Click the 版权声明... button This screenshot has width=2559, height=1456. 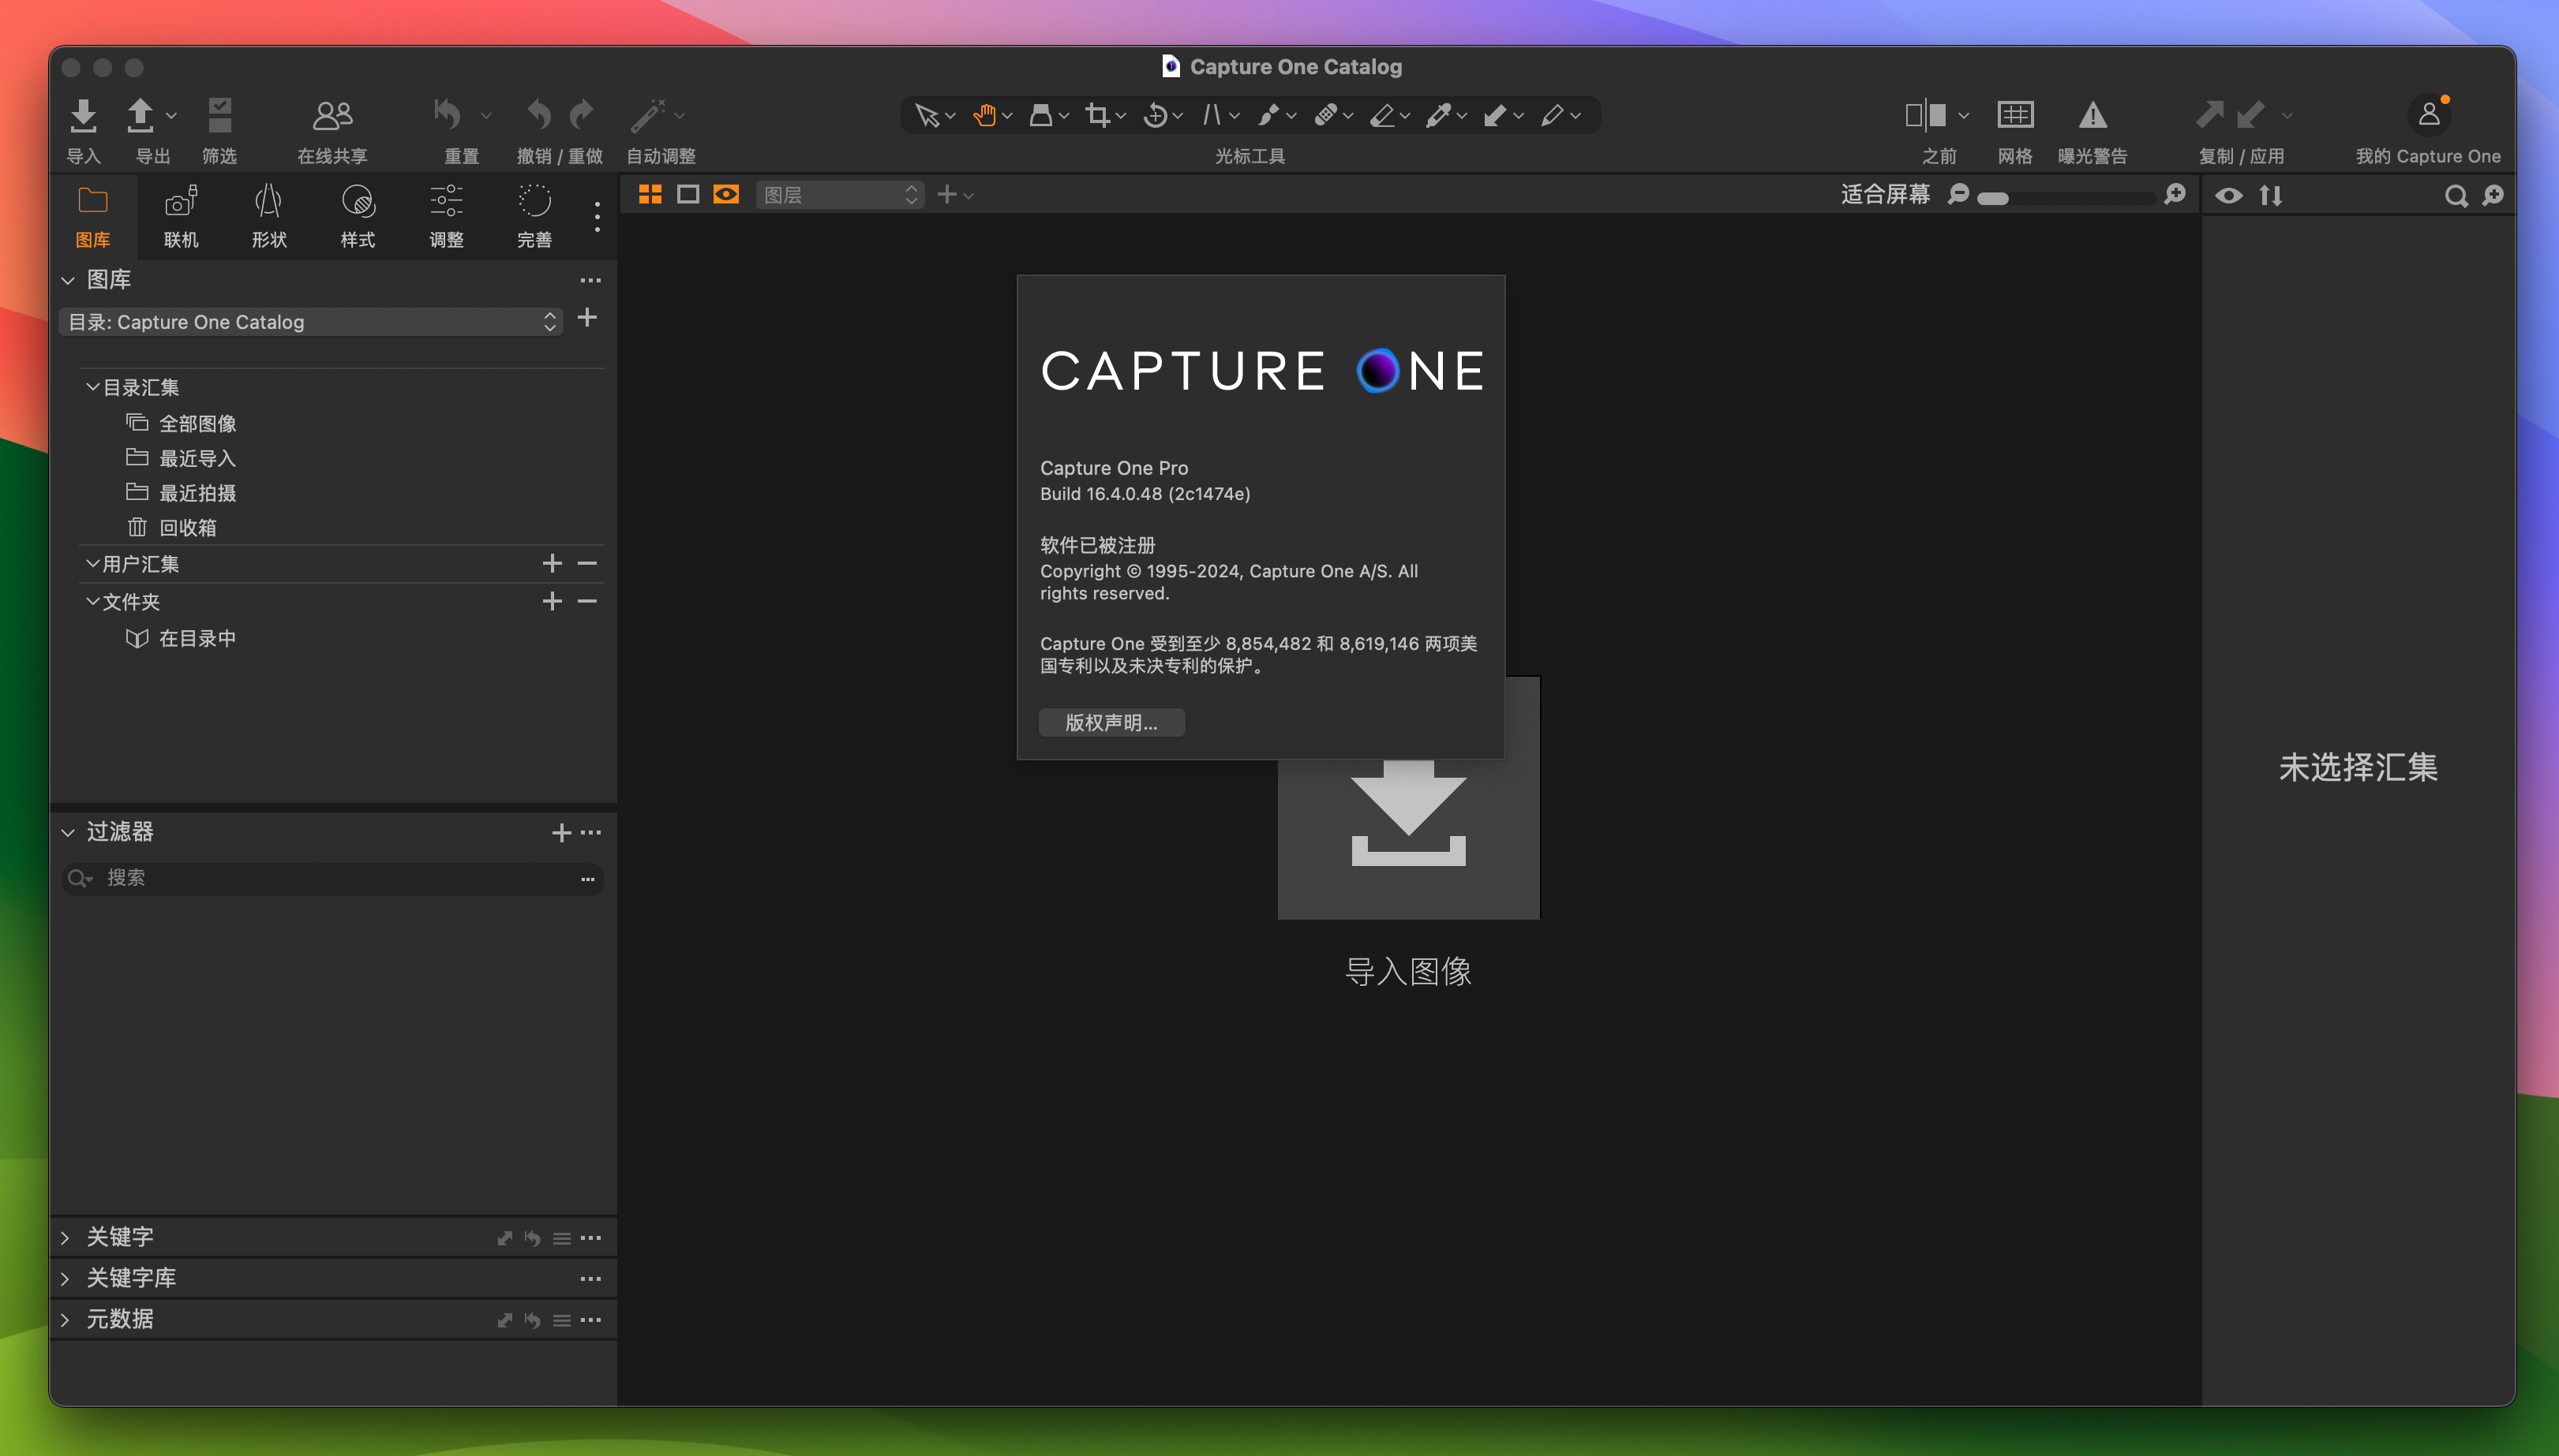click(1111, 722)
